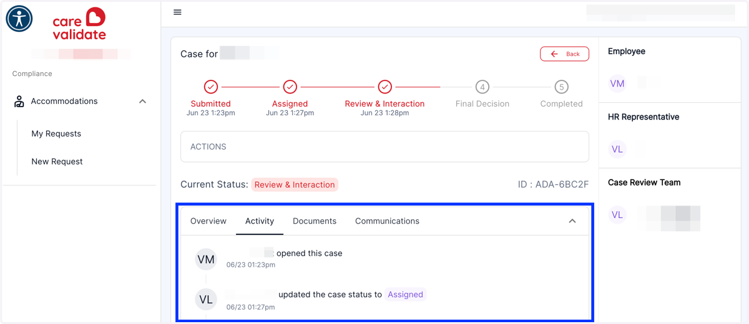Click the case ID ADA-6BC2F
This screenshot has height=324, width=749.
pos(553,184)
